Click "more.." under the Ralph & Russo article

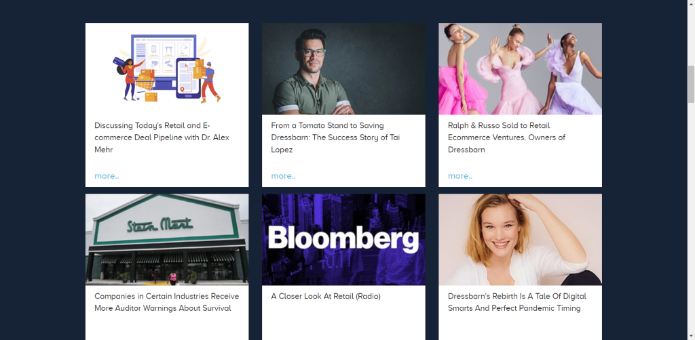460,176
